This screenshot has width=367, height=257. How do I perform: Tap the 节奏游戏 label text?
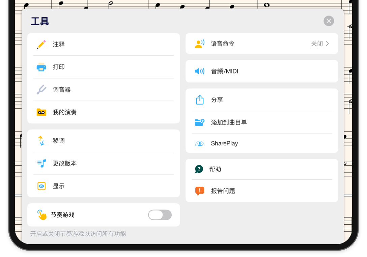coord(62,215)
